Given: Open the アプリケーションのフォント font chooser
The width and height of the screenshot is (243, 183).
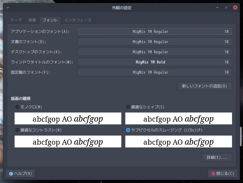Looking at the screenshot, I should pos(154,31).
